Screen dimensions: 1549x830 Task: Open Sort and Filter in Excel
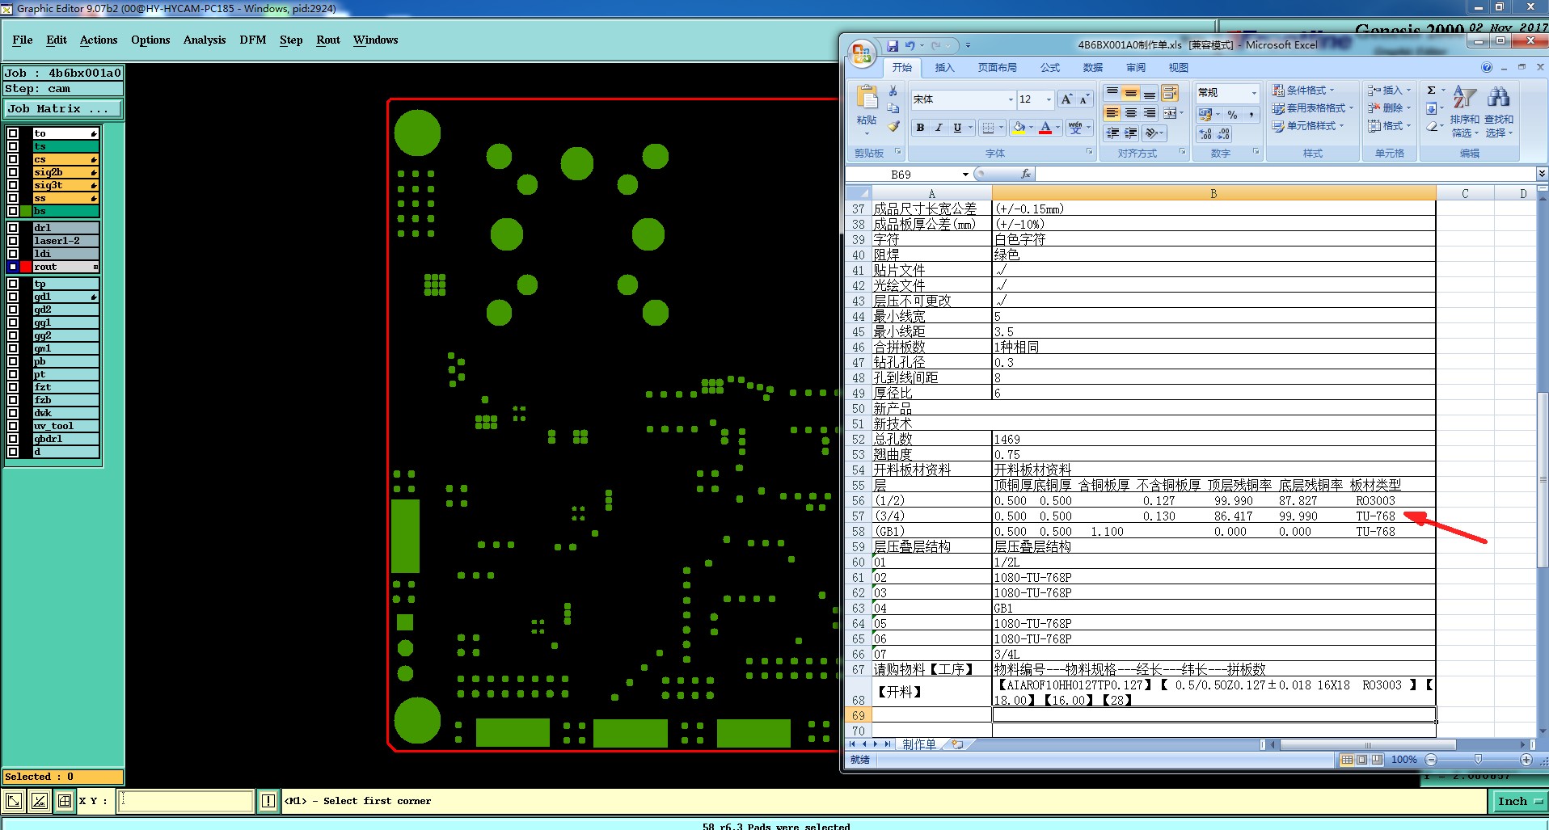[1465, 111]
